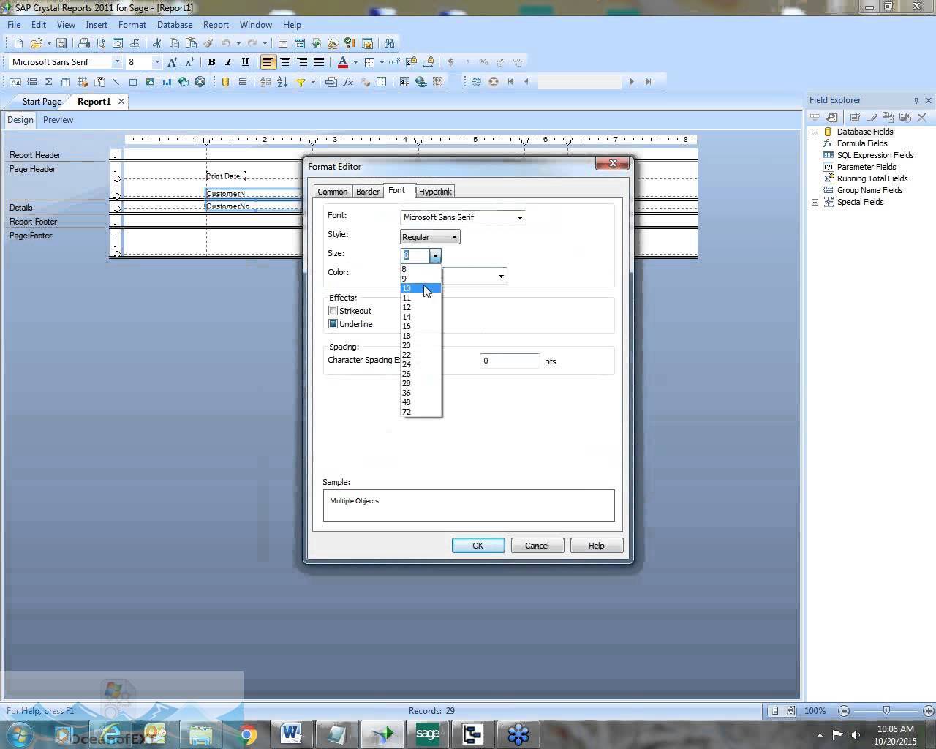Click the Go to Last Page arrow
Image resolution: width=936 pixels, height=749 pixels.
point(648,82)
